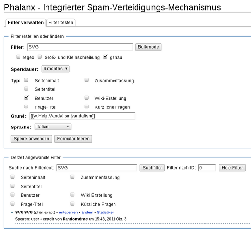This screenshot has height=234, width=251.
Task: Uncheck the genau option
Action: tap(105, 57)
